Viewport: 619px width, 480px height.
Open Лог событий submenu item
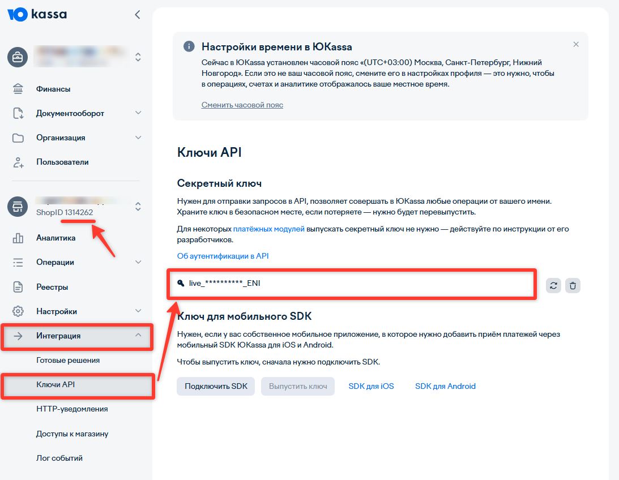pos(59,458)
